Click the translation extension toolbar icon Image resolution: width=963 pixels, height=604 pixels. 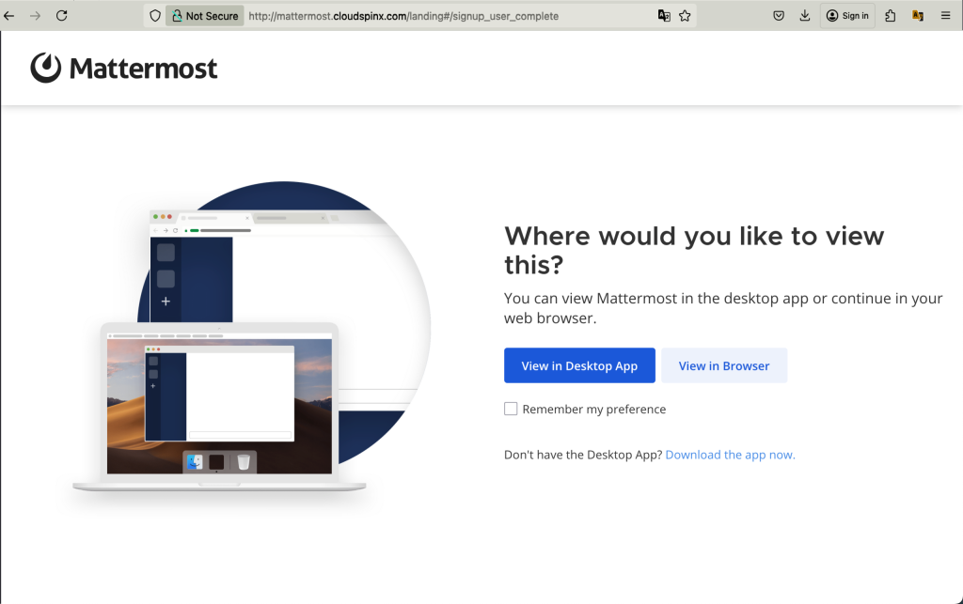click(x=919, y=15)
